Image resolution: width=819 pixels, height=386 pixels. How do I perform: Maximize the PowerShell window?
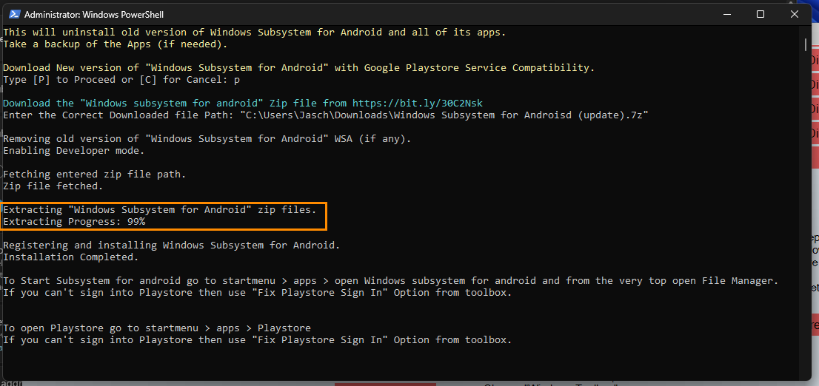tap(760, 14)
